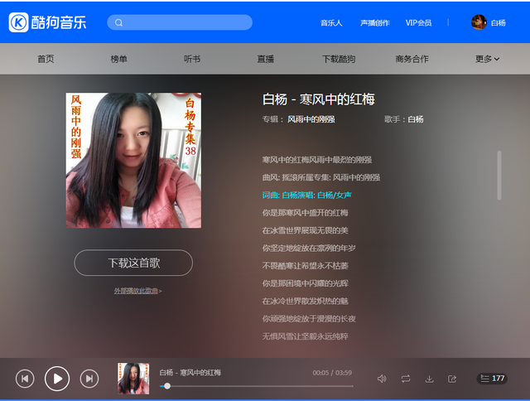Mute using the volume speaker icon
This screenshot has height=401, width=530.
tap(382, 379)
